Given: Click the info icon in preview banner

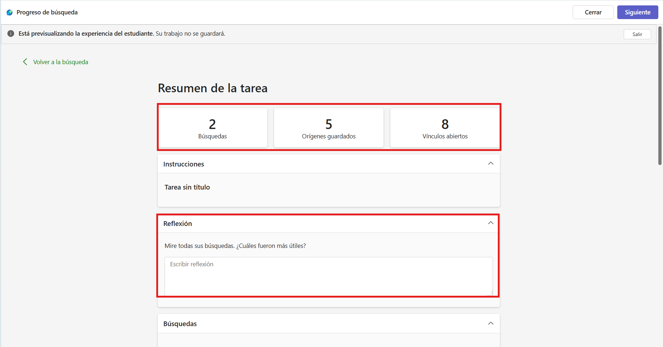Looking at the screenshot, I should (11, 34).
